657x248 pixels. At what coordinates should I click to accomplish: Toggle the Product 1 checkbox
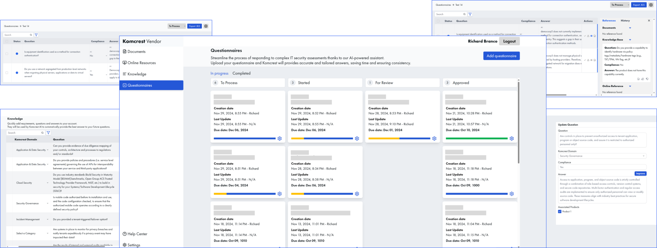(x=560, y=212)
